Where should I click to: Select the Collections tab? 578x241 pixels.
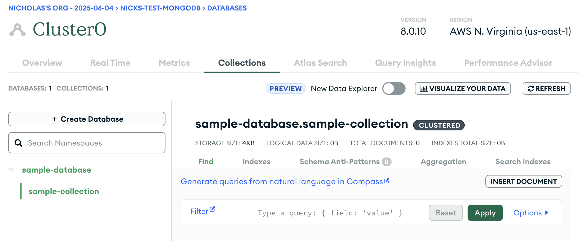pyautogui.click(x=242, y=63)
